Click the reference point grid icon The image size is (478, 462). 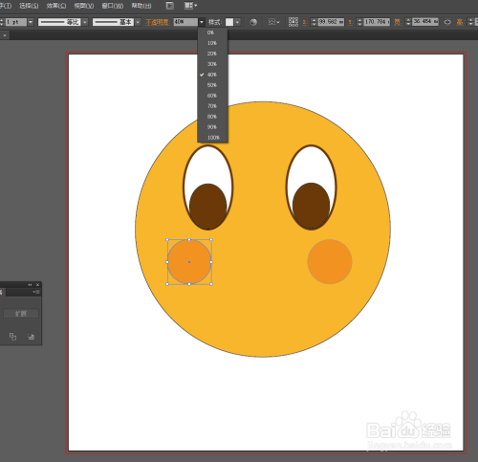pos(293,22)
